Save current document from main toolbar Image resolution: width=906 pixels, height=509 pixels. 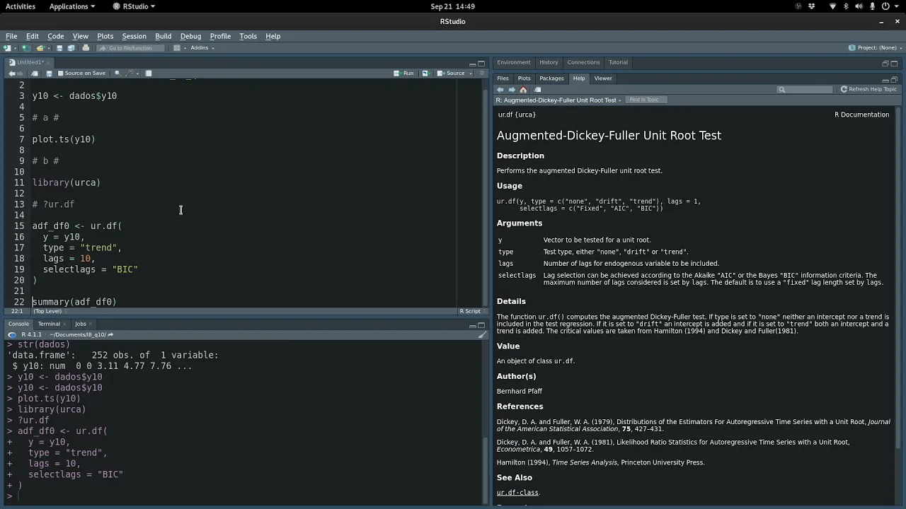pyautogui.click(x=59, y=48)
